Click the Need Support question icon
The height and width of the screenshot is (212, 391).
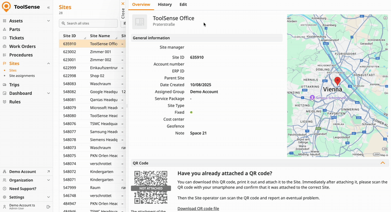tap(4, 189)
